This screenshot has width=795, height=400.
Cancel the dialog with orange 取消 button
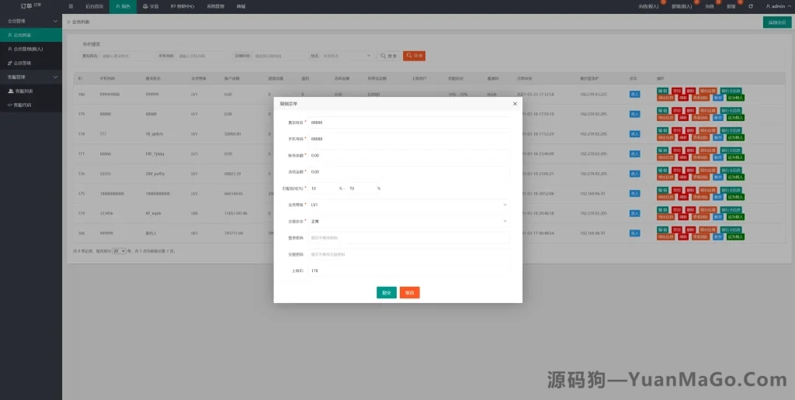pyautogui.click(x=410, y=293)
